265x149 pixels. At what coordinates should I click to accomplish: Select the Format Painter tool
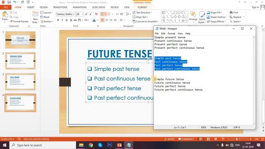point(19,22)
